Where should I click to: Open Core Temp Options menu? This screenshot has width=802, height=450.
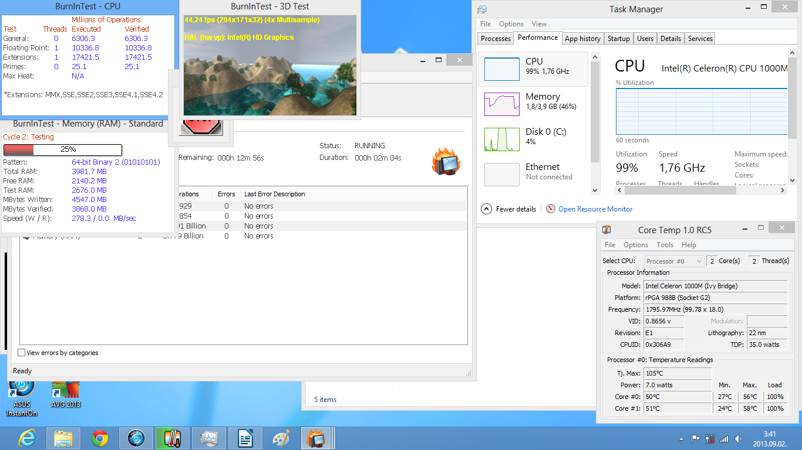point(636,245)
